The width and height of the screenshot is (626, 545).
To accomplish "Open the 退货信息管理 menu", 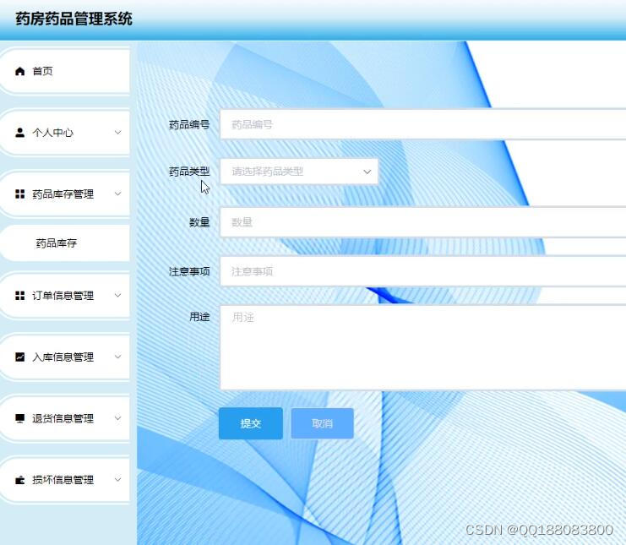I will click(x=65, y=418).
